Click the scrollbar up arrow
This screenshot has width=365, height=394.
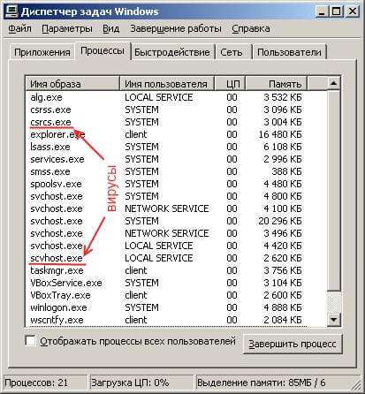click(333, 83)
